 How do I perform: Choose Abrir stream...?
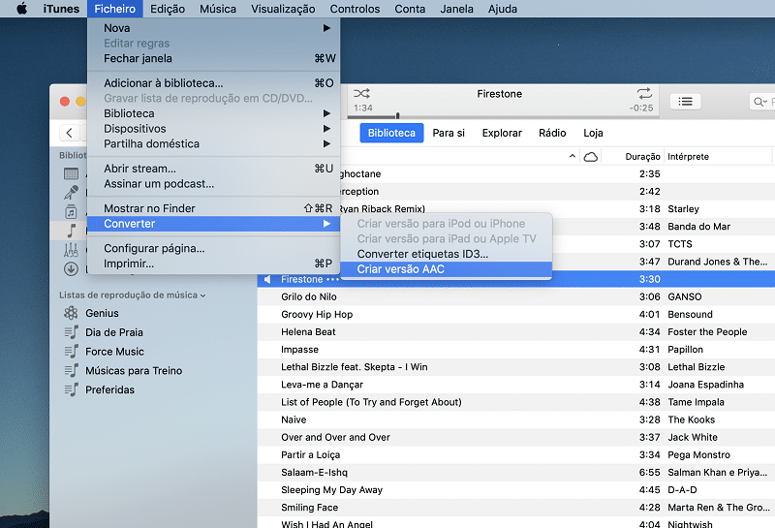click(213, 169)
